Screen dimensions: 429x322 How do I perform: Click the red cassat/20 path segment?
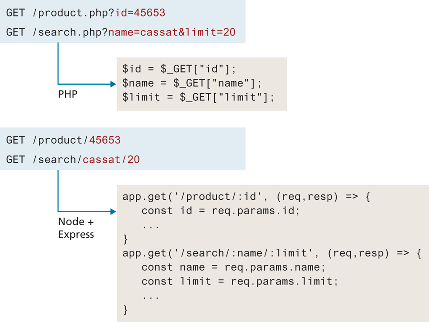(111, 159)
